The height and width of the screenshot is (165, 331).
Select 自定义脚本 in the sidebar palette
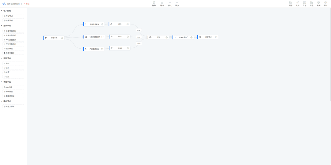[x=13, y=107]
